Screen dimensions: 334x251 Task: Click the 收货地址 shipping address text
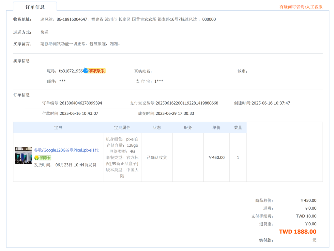pyautogui.click(x=128, y=19)
